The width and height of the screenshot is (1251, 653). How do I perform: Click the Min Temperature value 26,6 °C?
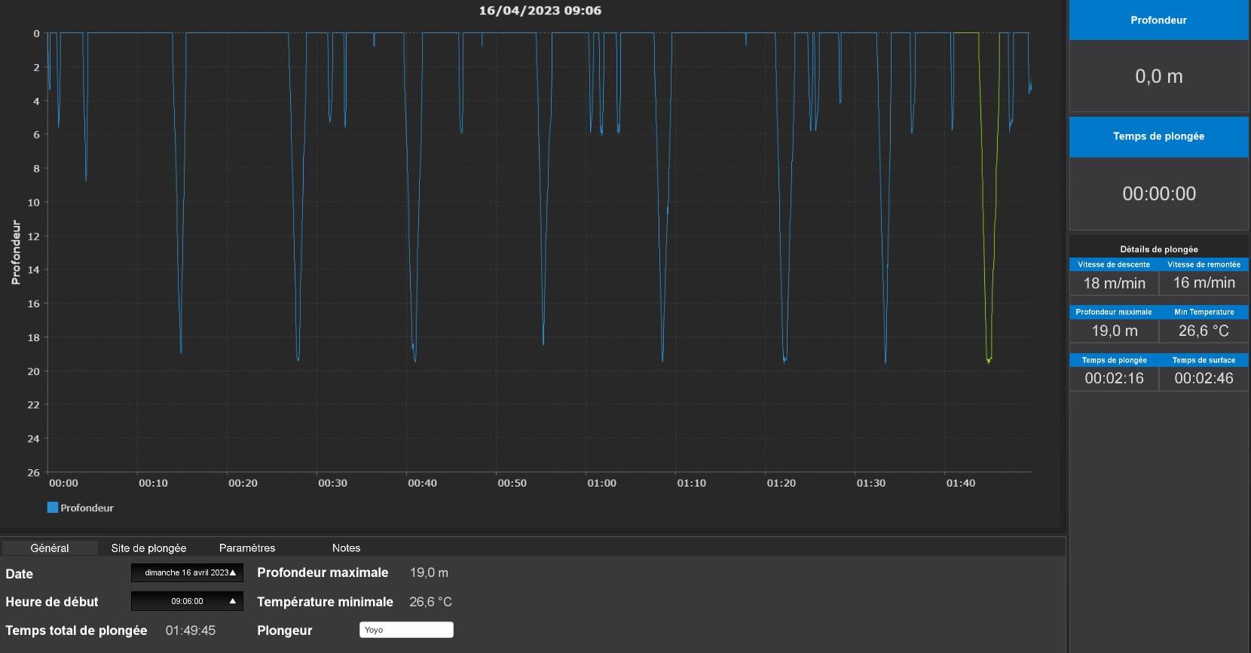click(x=1204, y=331)
